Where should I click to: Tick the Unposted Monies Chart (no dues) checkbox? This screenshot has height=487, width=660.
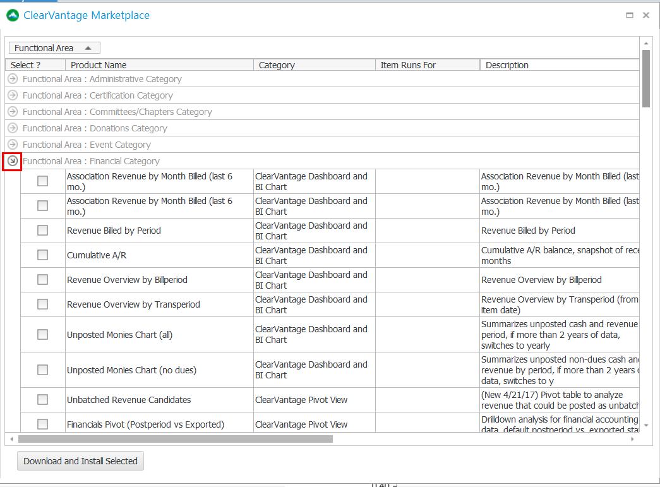pos(42,370)
